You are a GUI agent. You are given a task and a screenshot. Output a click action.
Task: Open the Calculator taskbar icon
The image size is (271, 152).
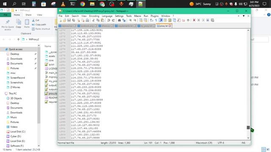coord(34,4)
